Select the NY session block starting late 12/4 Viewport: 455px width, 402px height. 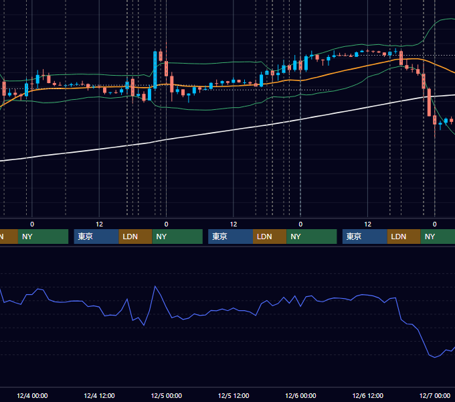point(177,237)
